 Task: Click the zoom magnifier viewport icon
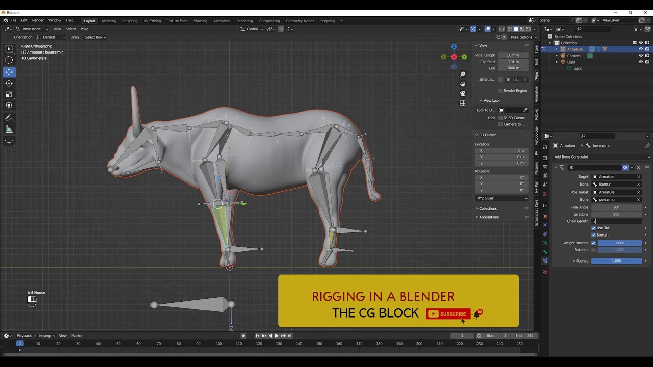(x=463, y=74)
